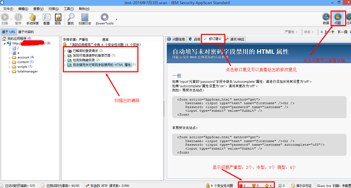Switch to 咨询 tab

pos(194,39)
